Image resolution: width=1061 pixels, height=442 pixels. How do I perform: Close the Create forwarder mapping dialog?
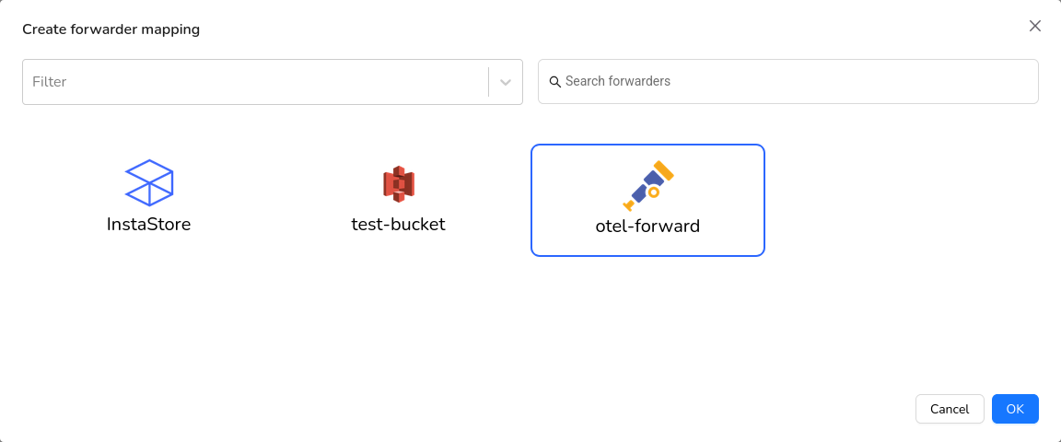pyautogui.click(x=1035, y=26)
